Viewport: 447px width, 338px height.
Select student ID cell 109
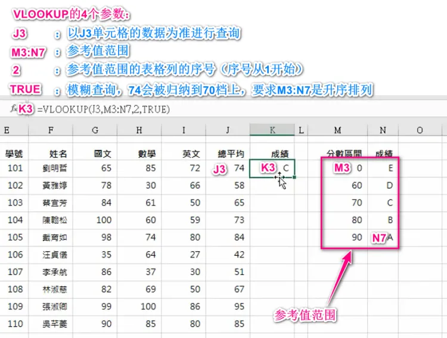coord(15,306)
